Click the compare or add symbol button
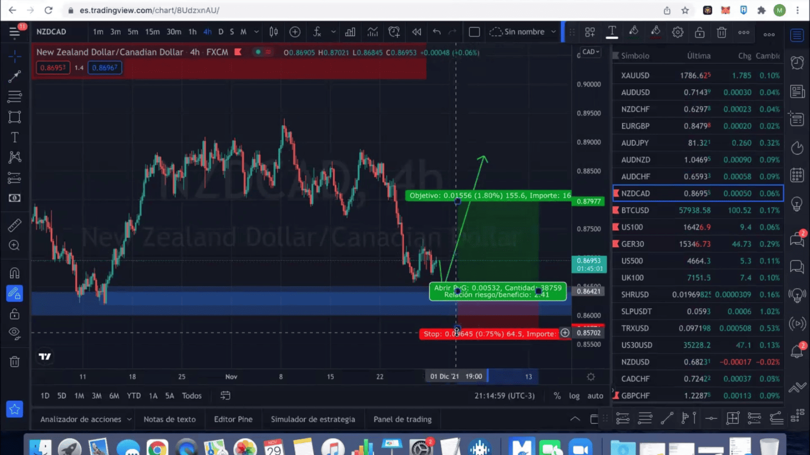This screenshot has height=455, width=810. (x=295, y=32)
